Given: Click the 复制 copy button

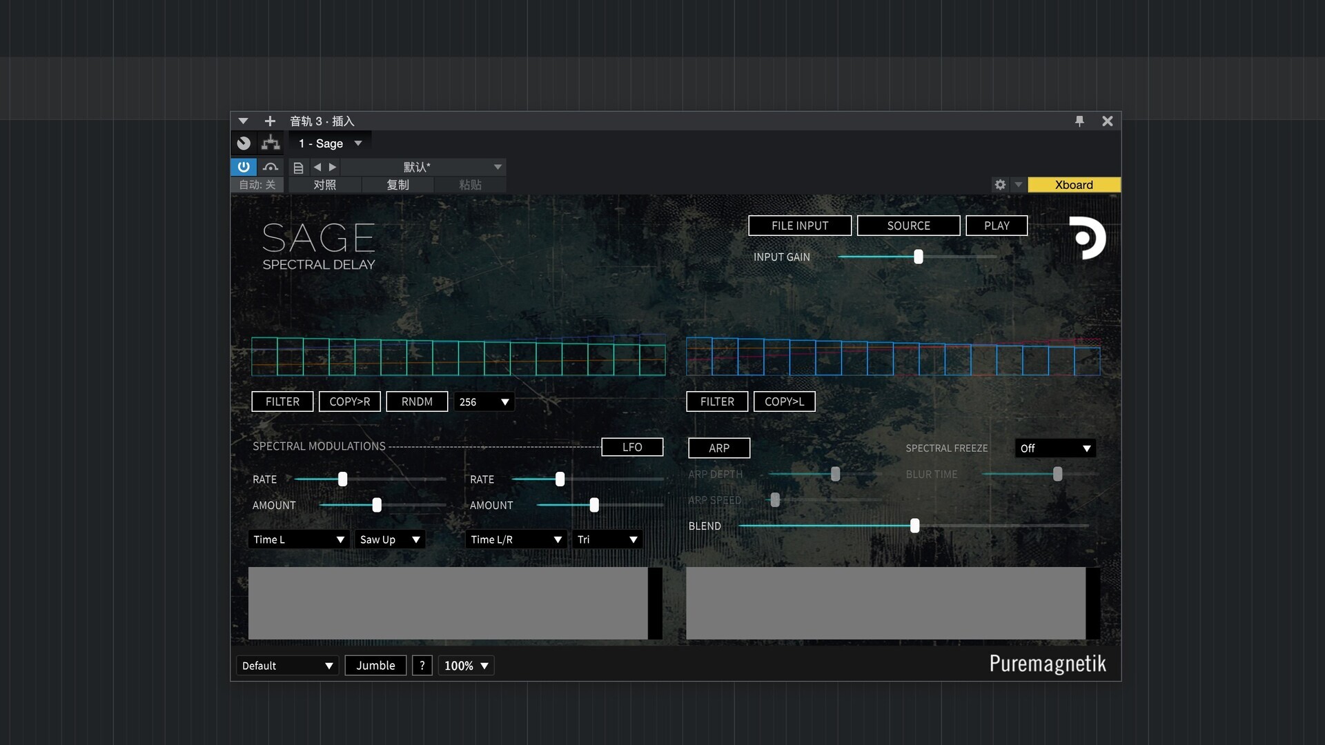Looking at the screenshot, I should pyautogui.click(x=397, y=185).
